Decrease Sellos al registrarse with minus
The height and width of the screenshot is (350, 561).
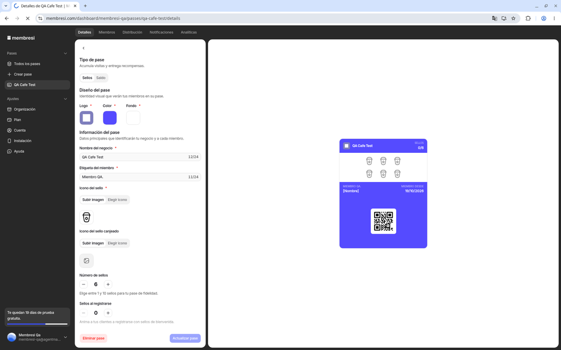84,313
